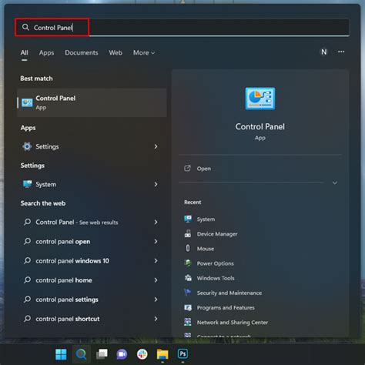This screenshot has width=365, height=365.
Task: Expand the 'control panel windows 10' arrow
Action: pos(156,261)
